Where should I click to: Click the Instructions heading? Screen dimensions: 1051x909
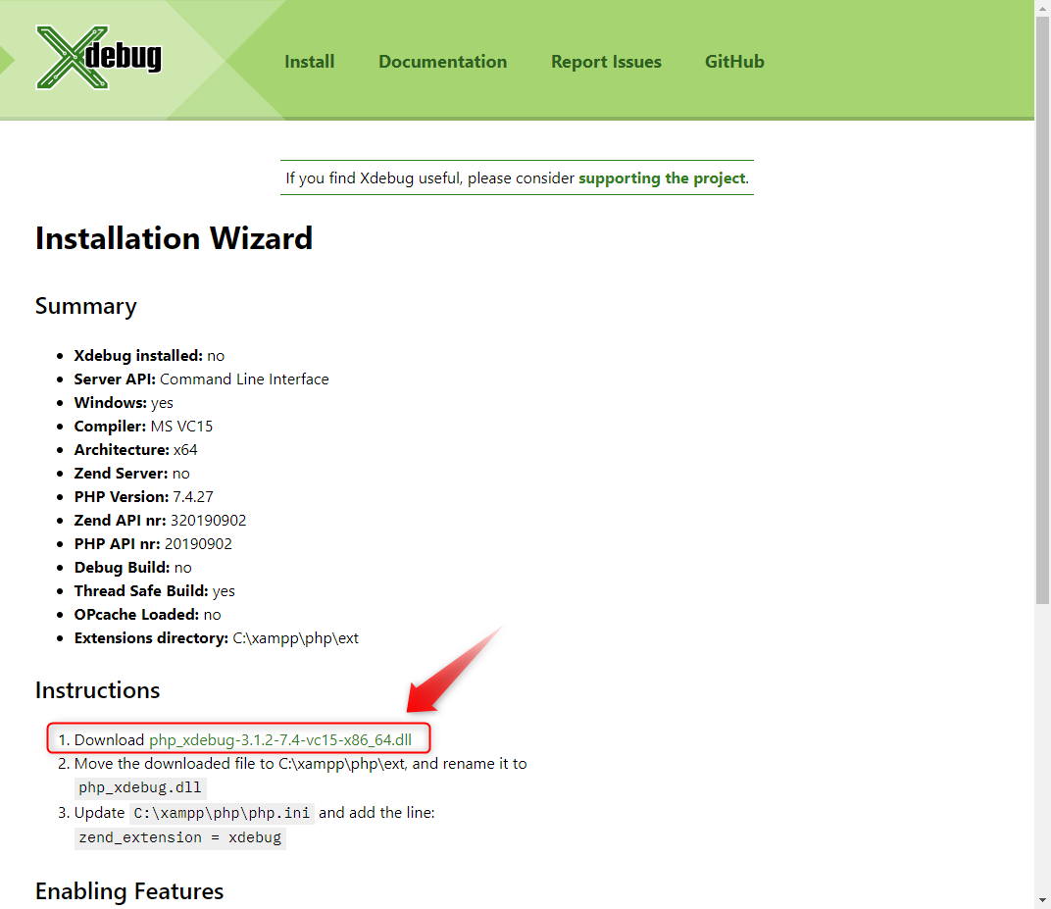pyautogui.click(x=97, y=690)
